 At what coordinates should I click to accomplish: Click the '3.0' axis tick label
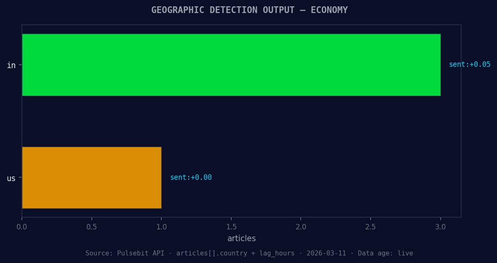pyautogui.click(x=440, y=226)
